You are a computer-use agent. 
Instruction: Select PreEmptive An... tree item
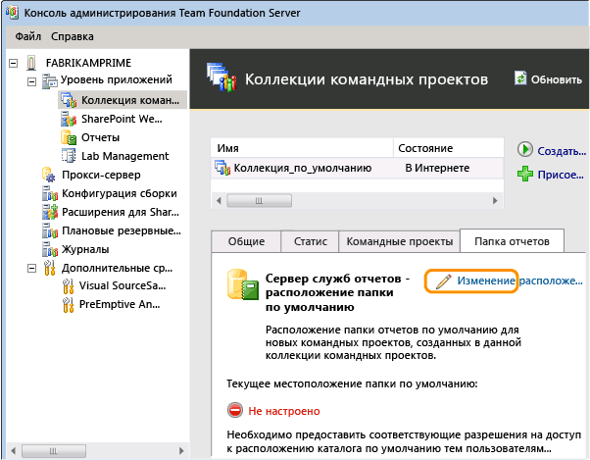pos(120,304)
